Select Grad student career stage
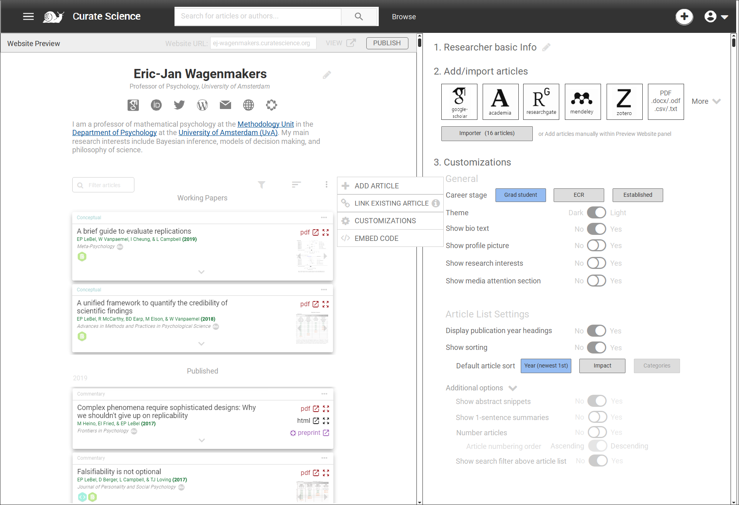Image resolution: width=739 pixels, height=505 pixels. pos(520,195)
